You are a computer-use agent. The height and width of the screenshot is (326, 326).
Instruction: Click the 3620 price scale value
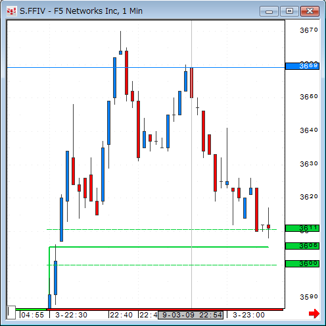coord(309,197)
